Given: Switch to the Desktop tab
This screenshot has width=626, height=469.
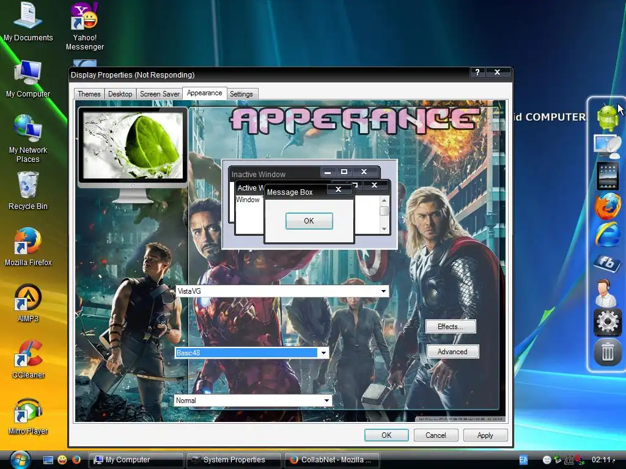Looking at the screenshot, I should click(120, 93).
